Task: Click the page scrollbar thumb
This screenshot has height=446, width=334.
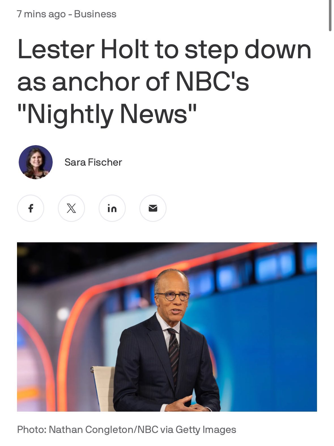Action: point(330,15)
